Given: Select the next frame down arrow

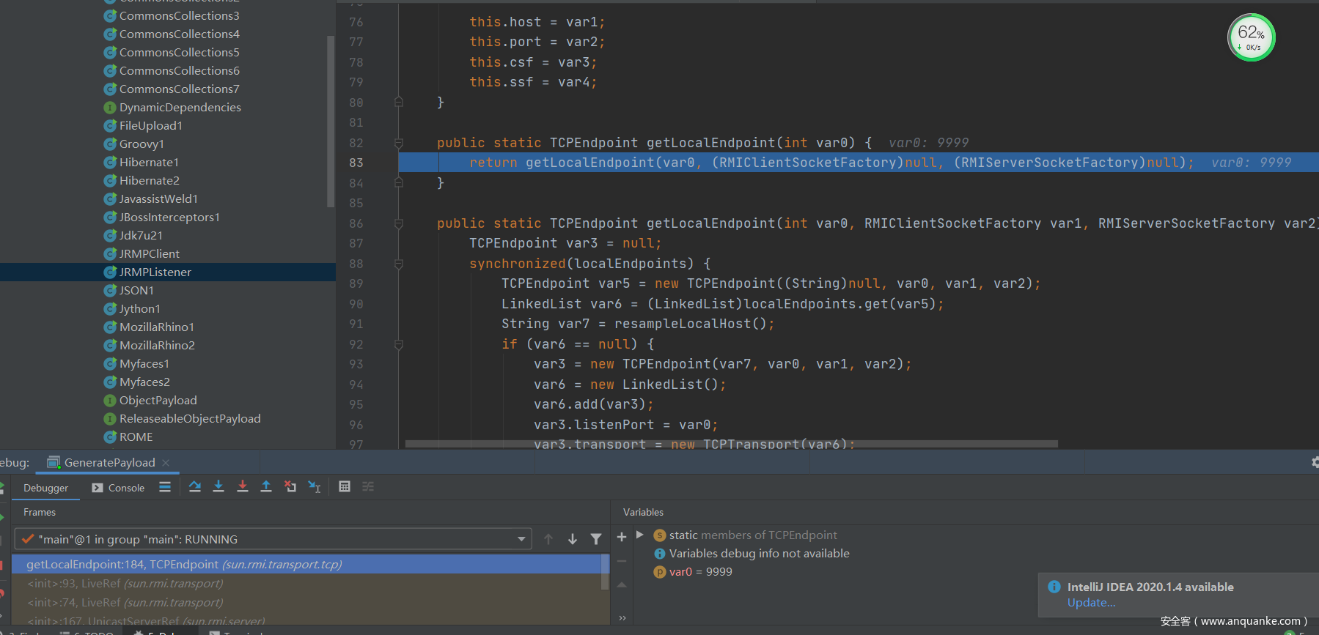Looking at the screenshot, I should pos(573,540).
